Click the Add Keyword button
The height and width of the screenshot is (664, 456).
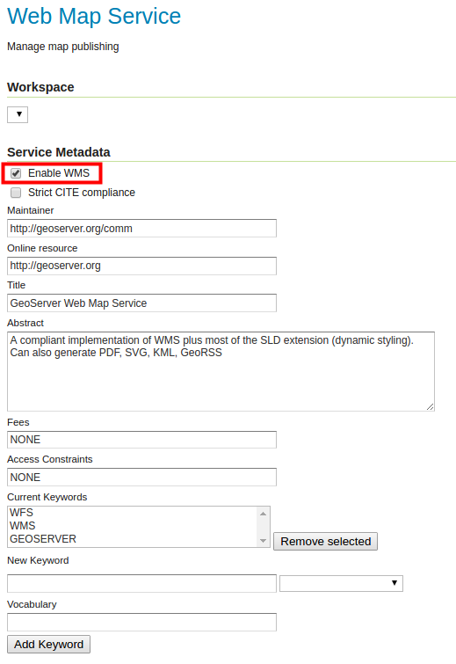tap(48, 644)
